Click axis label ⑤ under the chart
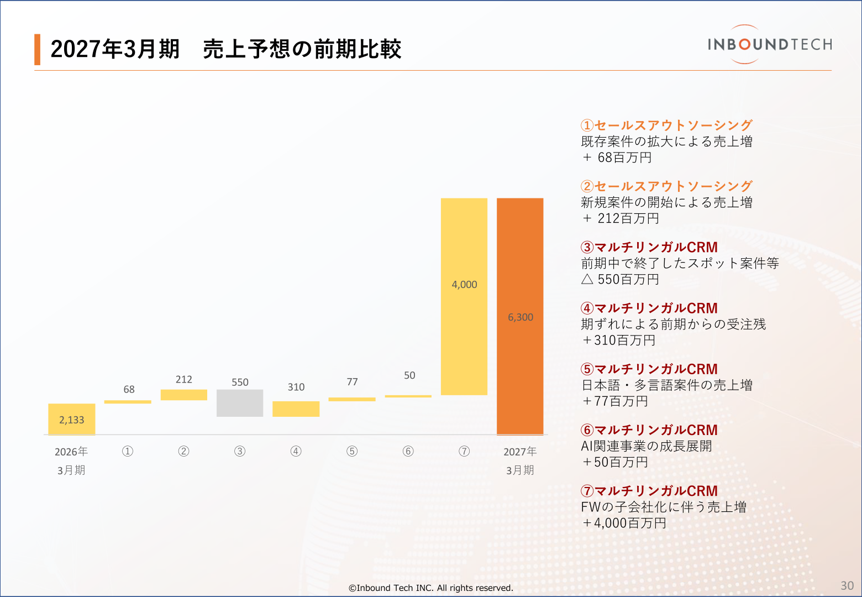The image size is (862, 597). [352, 451]
